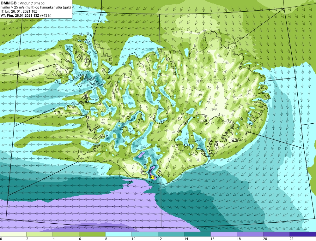Click the yellow 26 gust marker
Viewport: 316px width, 241px height.
tap(153, 177)
